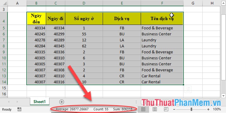Click 'Car Rental' in row 14

162,82
